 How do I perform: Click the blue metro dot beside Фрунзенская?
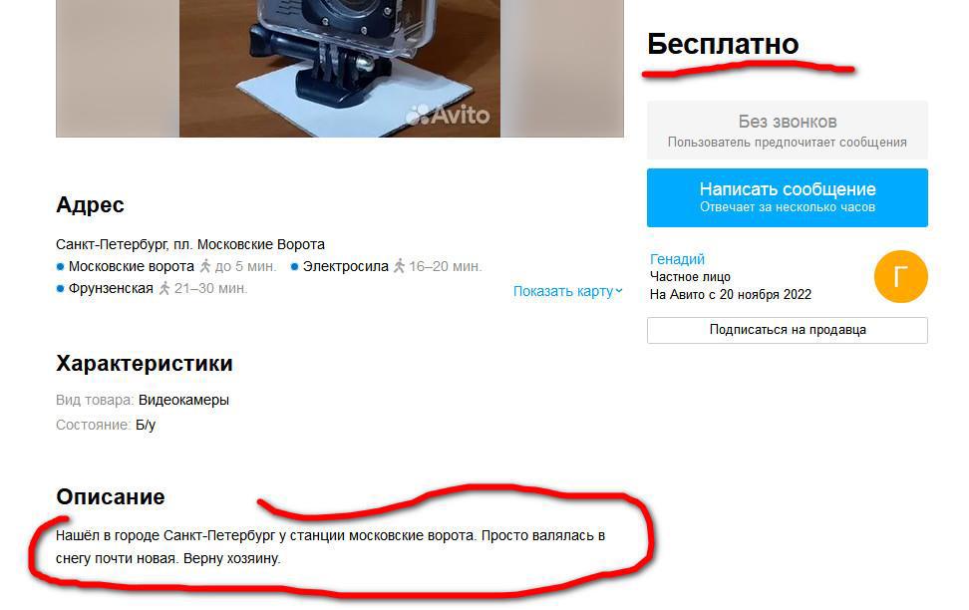[60, 289]
